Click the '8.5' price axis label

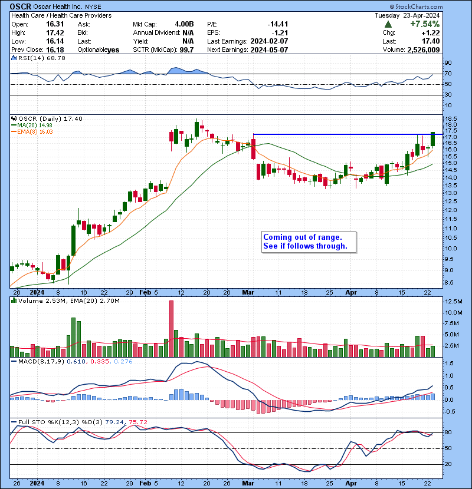[449, 283]
